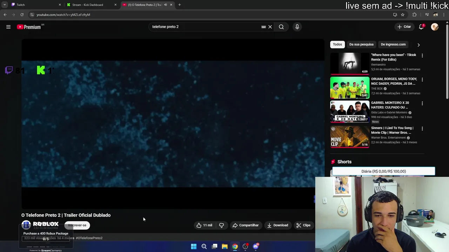Open Warner Bros. Entertainment channel name
449x252 pixels.
point(389,138)
